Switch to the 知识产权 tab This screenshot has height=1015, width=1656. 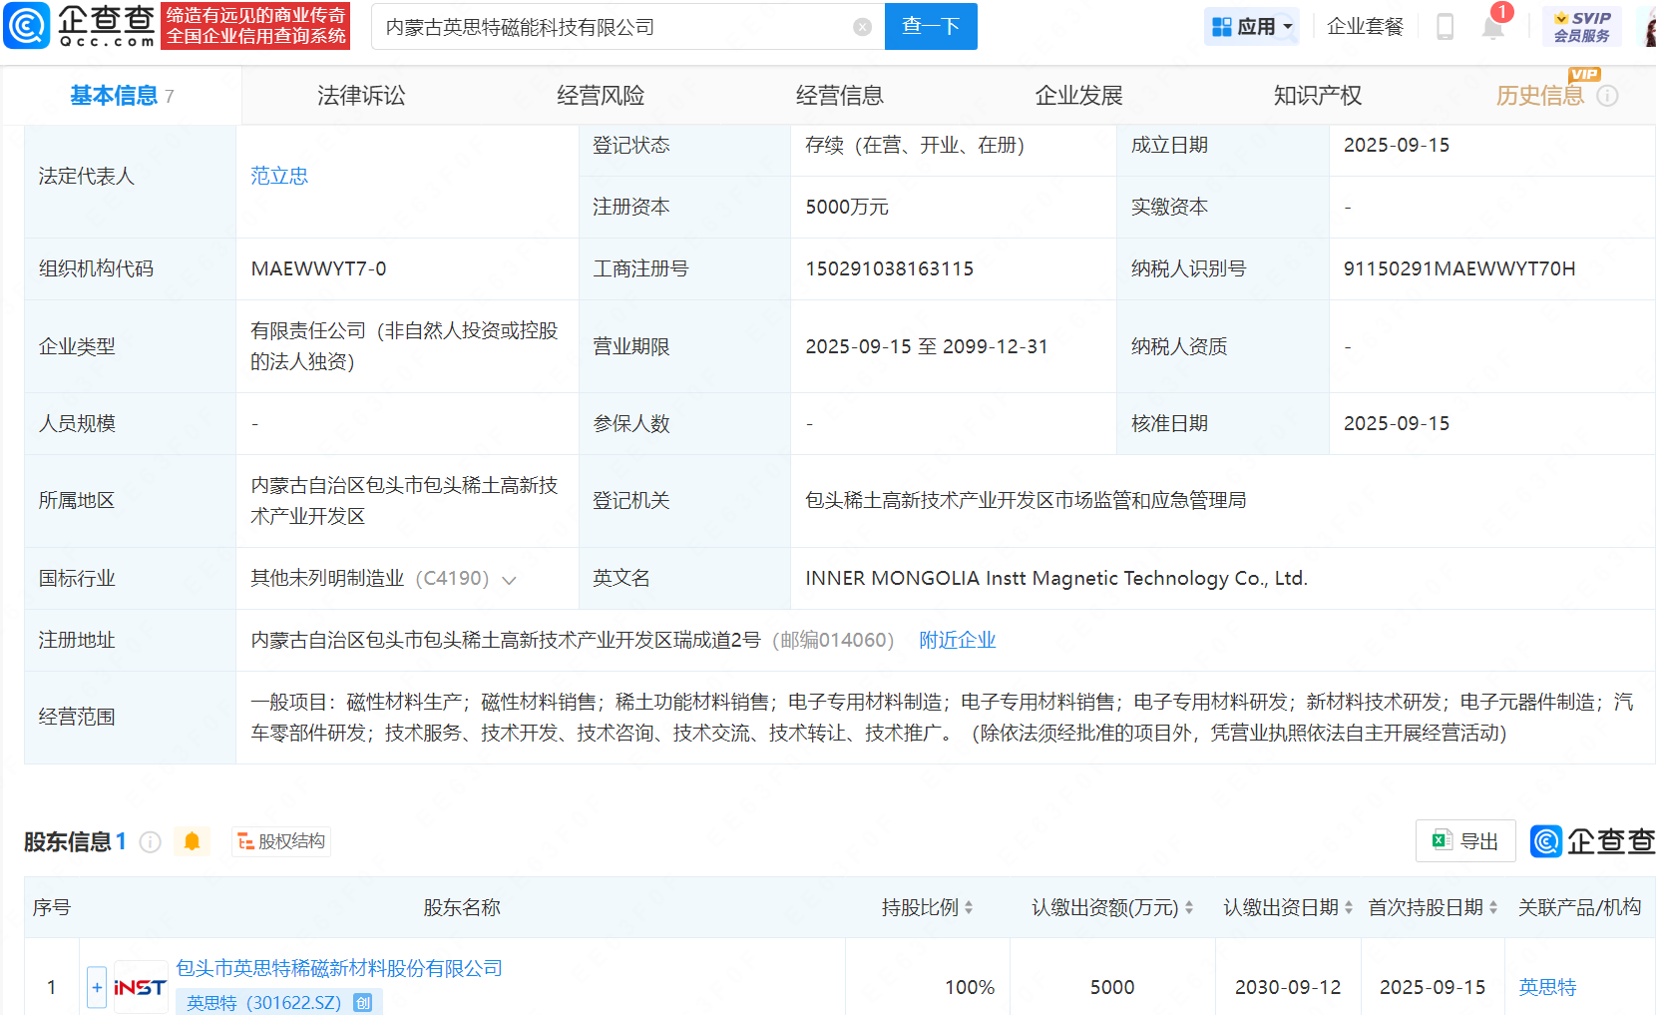[1318, 96]
